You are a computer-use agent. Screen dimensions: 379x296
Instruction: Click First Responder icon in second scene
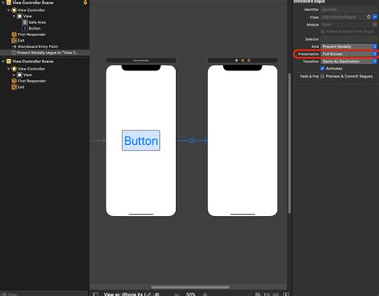(14, 81)
